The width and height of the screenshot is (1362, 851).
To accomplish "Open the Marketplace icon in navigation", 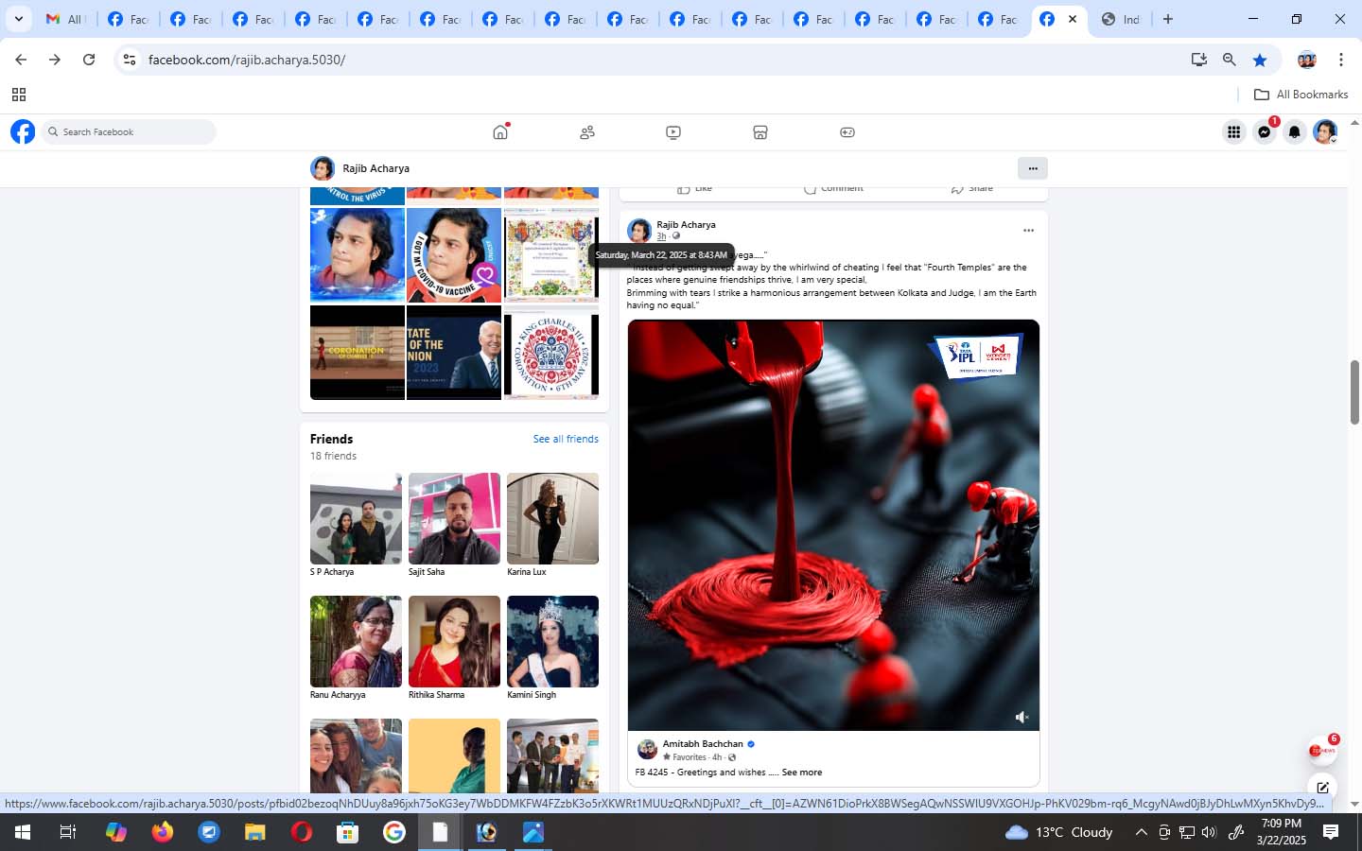I will click(x=760, y=132).
